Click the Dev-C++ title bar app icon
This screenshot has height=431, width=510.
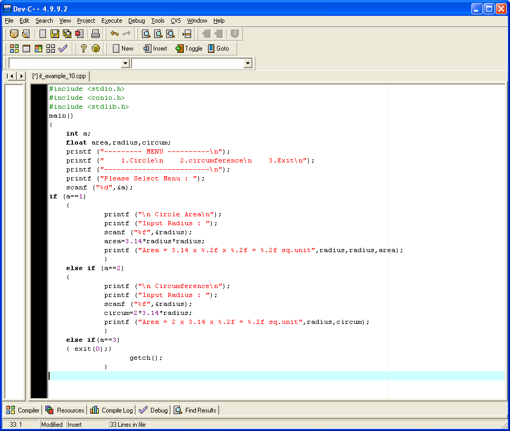[7, 8]
